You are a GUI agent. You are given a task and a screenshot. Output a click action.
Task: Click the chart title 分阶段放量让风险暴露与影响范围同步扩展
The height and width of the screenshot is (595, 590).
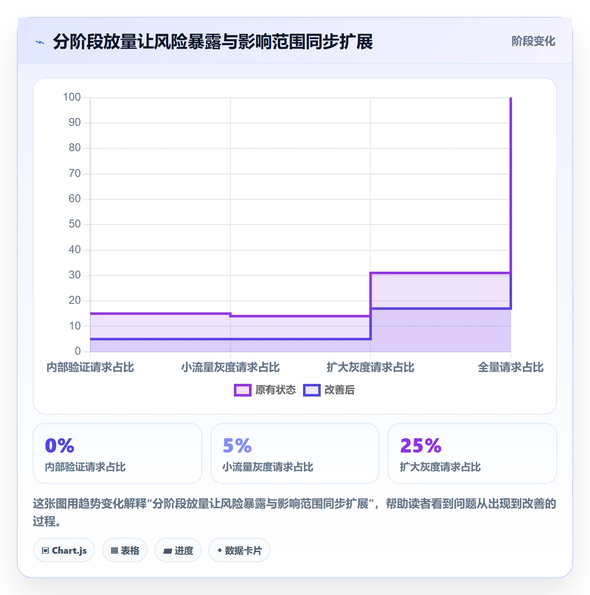coord(213,42)
